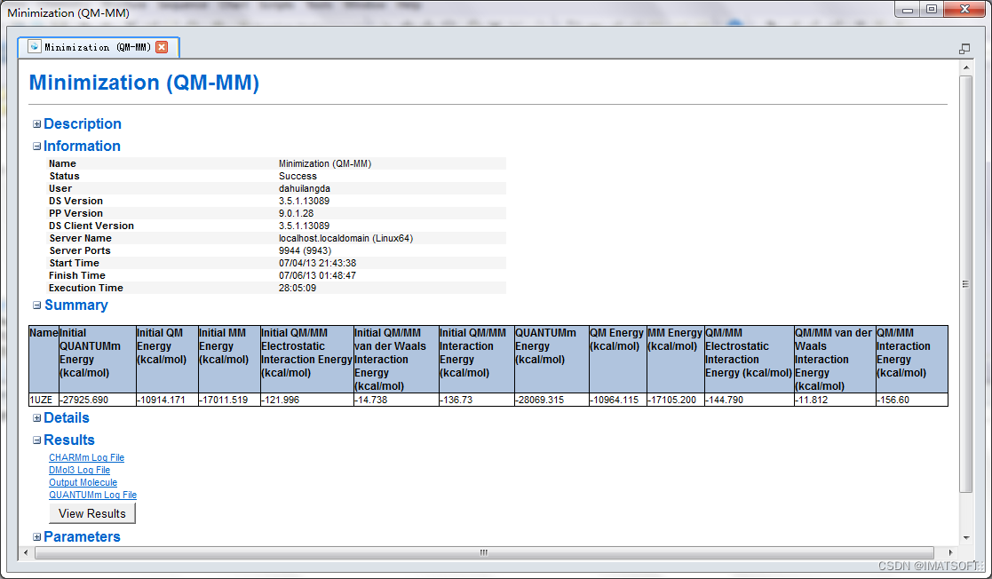Click the vertical scrollbar thumb
992x579 pixels.
966,284
